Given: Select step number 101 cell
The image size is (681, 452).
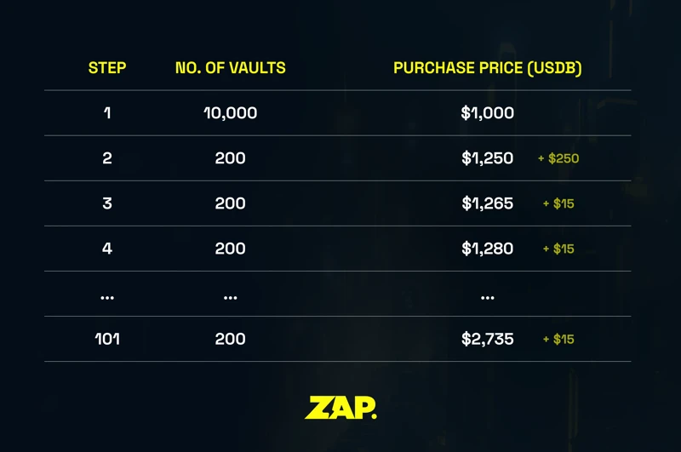Looking at the screenshot, I should point(107,339).
